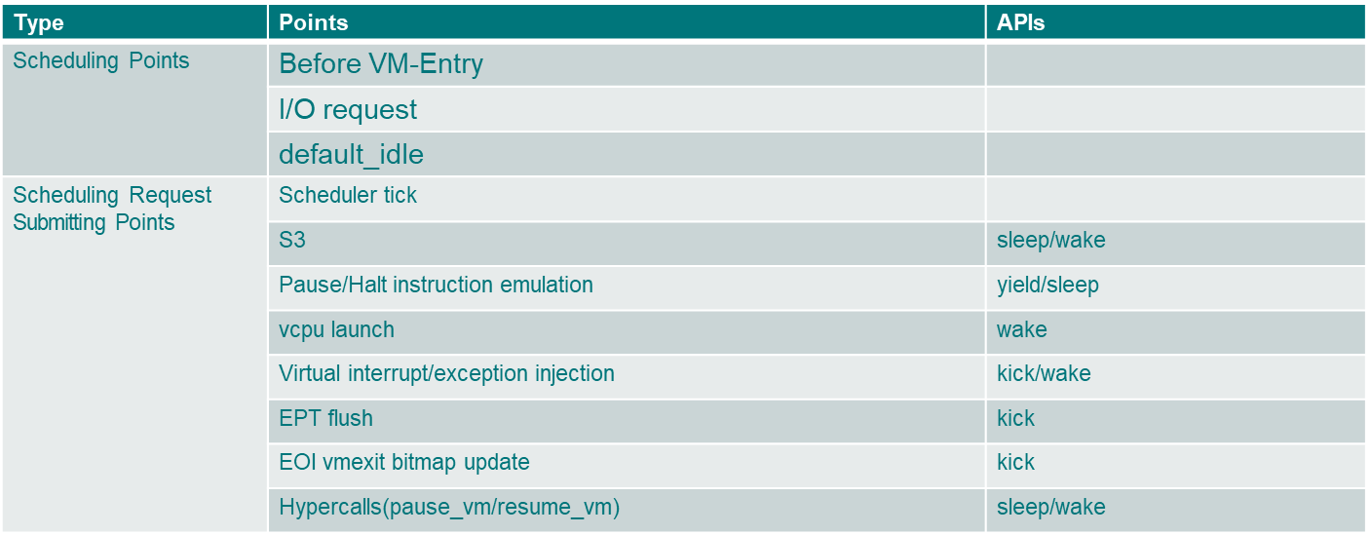Click the Type column header

(40, 22)
